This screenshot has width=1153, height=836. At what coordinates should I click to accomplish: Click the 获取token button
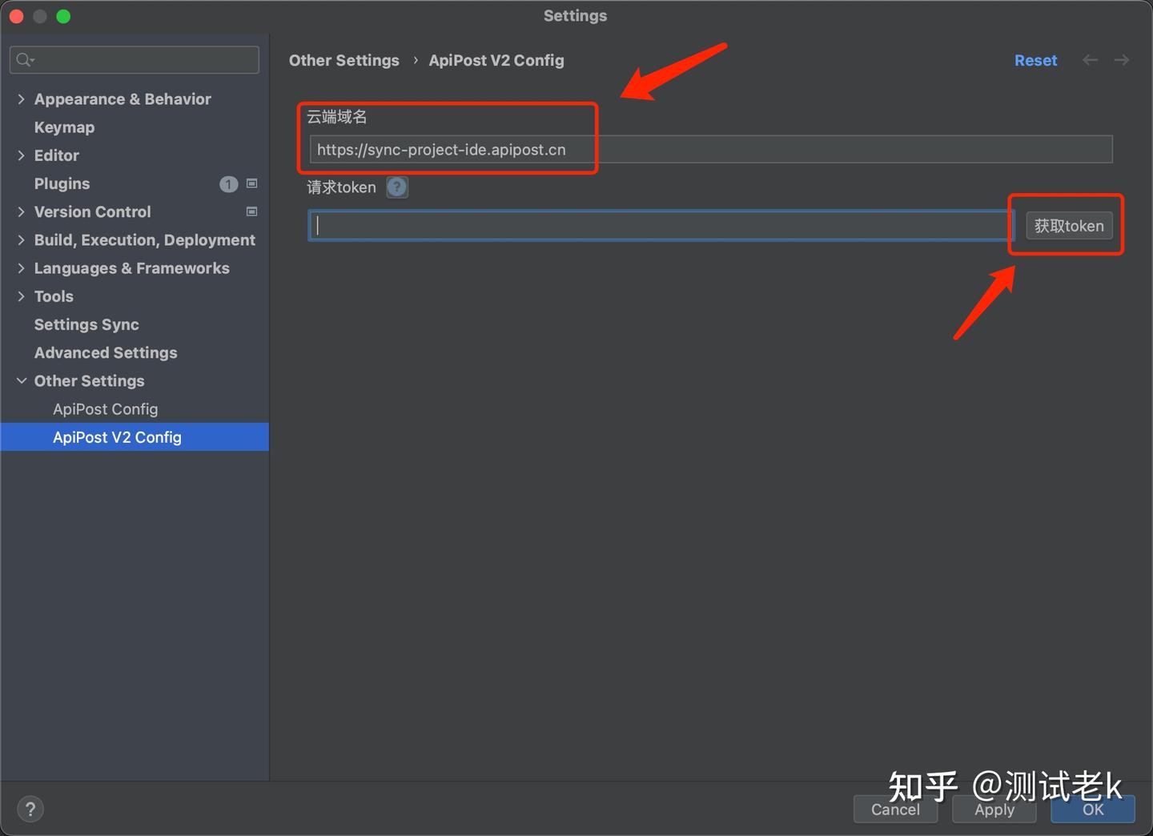[1069, 226]
